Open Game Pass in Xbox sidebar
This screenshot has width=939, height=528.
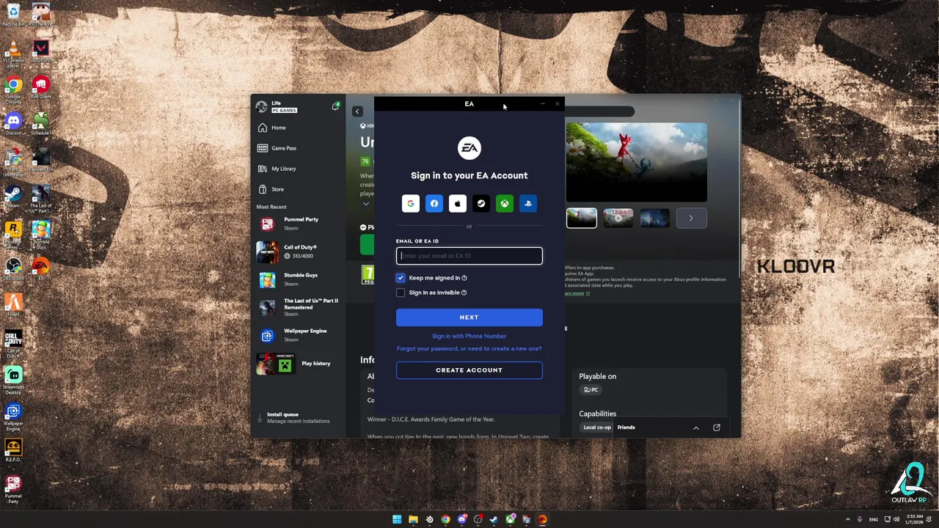pyautogui.click(x=299, y=148)
